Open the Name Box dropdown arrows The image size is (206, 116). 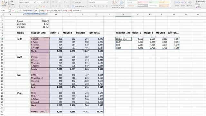click(x=9, y=11)
